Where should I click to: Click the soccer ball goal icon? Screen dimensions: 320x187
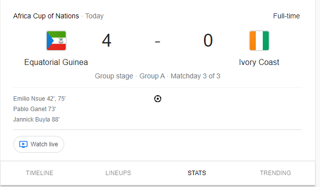click(x=158, y=99)
